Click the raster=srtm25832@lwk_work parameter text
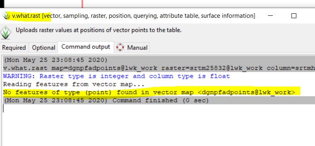315x146 pixels. pos(212,68)
